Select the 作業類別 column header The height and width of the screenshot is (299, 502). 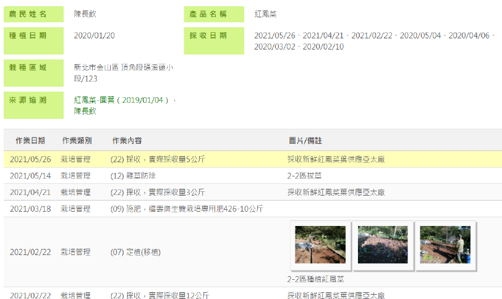[77, 141]
